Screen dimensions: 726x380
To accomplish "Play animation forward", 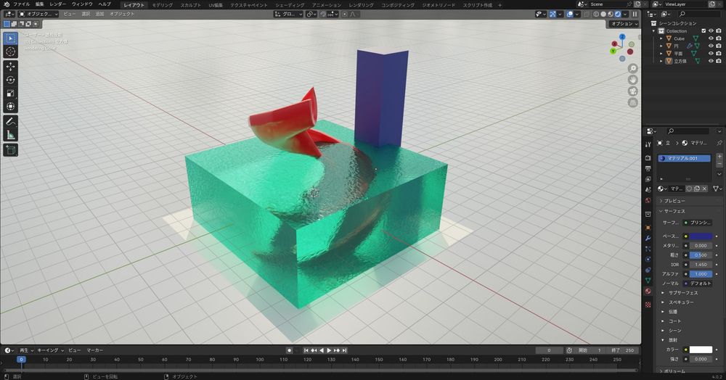I will (x=329, y=350).
